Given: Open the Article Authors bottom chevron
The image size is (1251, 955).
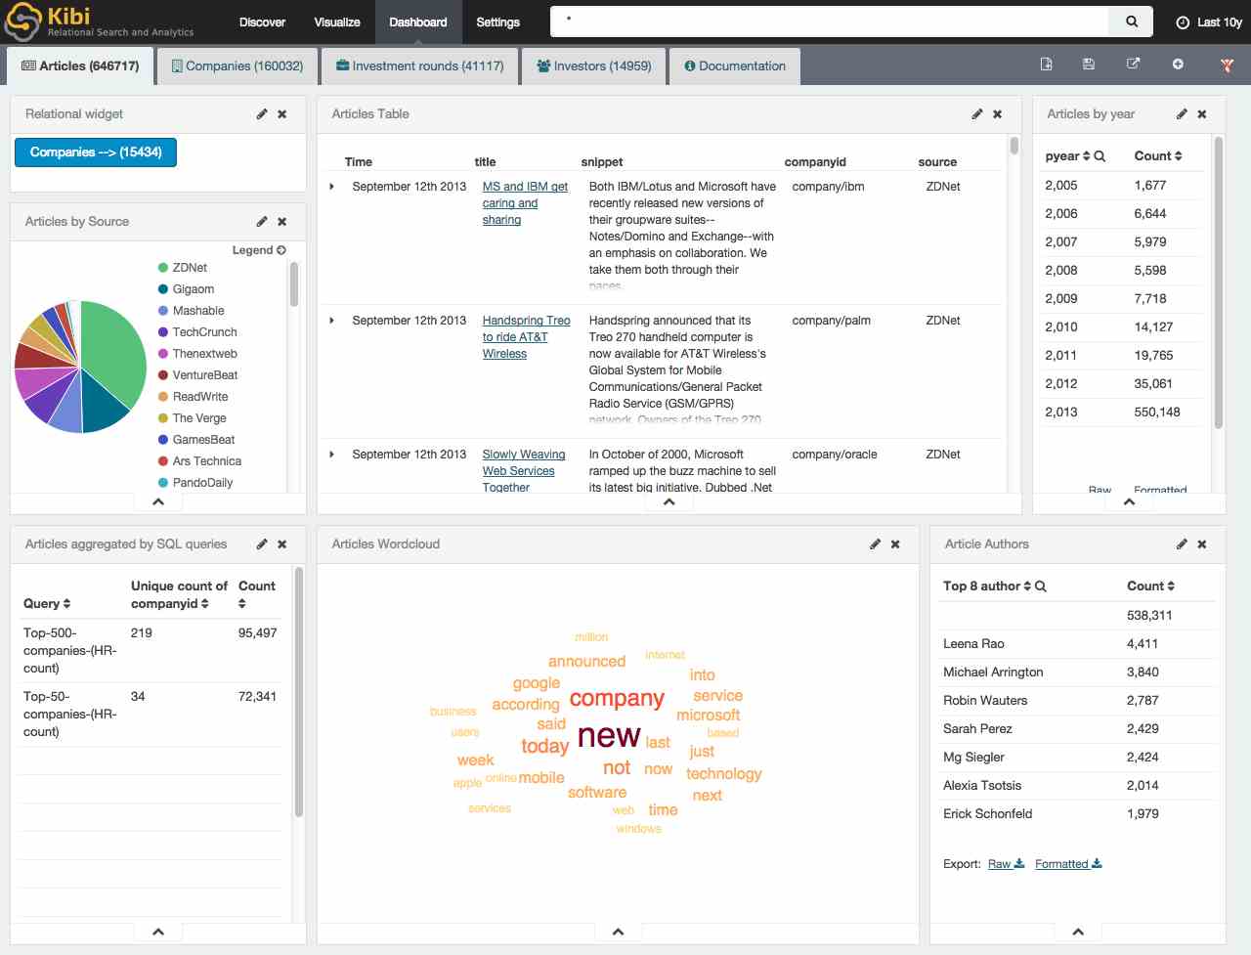Looking at the screenshot, I should point(1078,932).
